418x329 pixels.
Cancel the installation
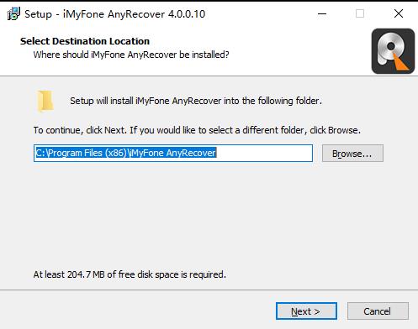[x=378, y=311]
